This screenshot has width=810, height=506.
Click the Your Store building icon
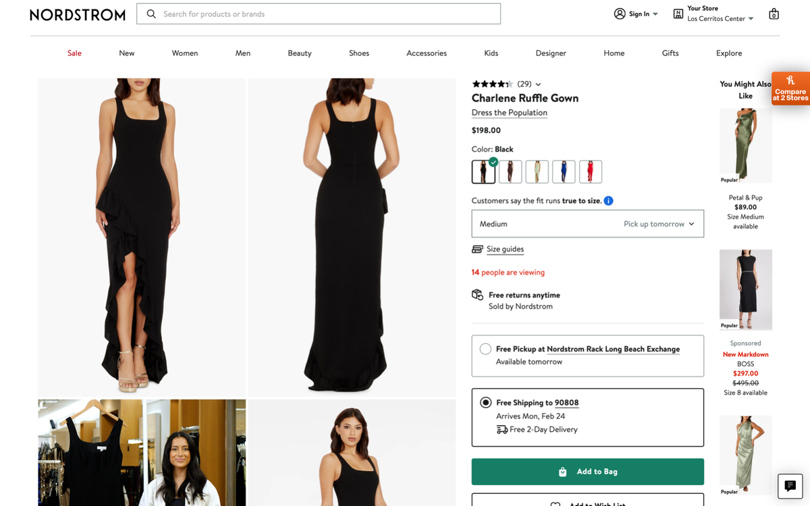[678, 13]
